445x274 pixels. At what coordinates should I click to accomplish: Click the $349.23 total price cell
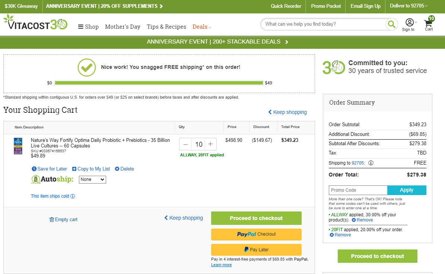(290, 140)
